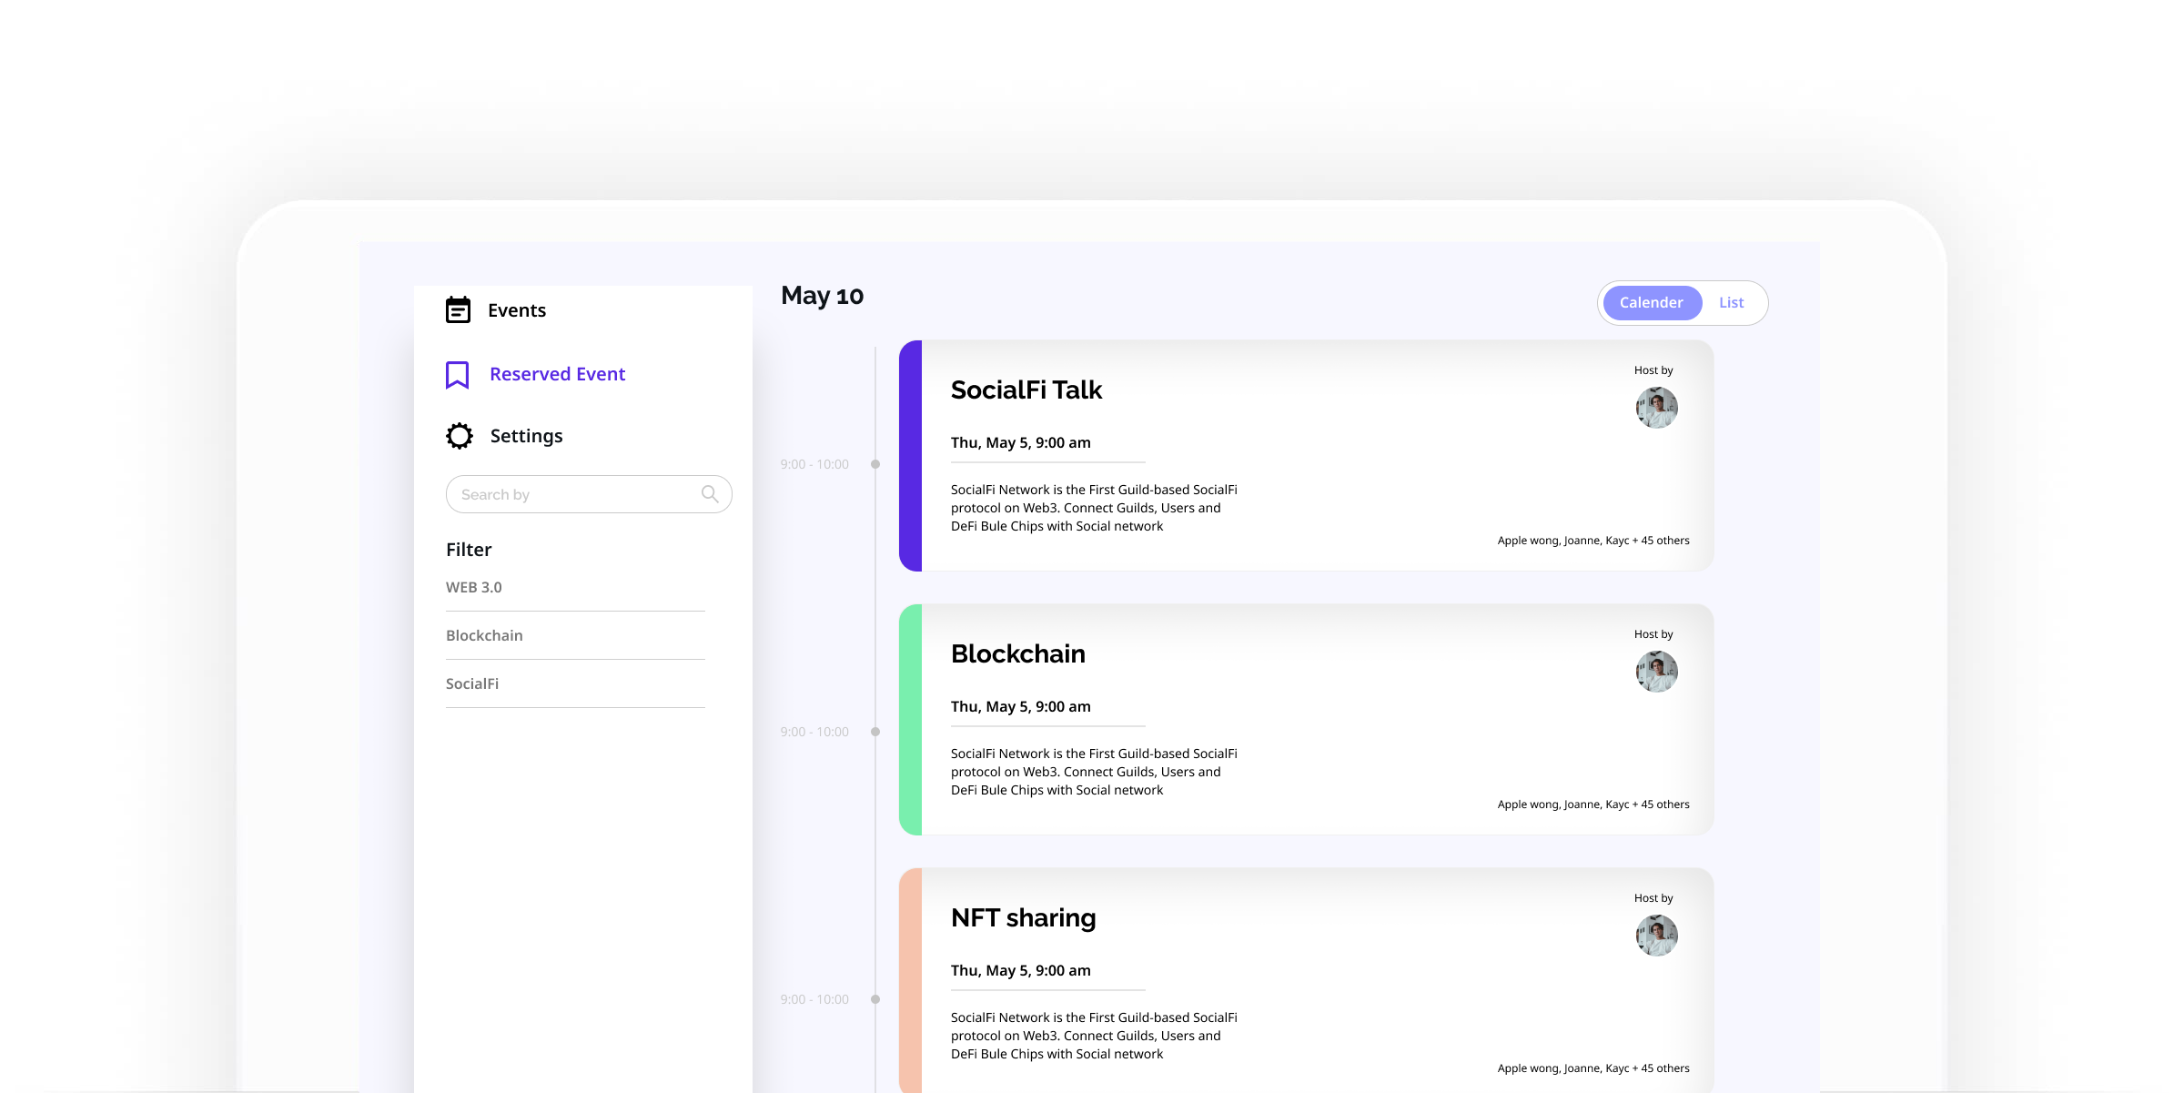Select the WEB 3.0 filter
This screenshot has height=1093, width=2184.
pyautogui.click(x=474, y=588)
